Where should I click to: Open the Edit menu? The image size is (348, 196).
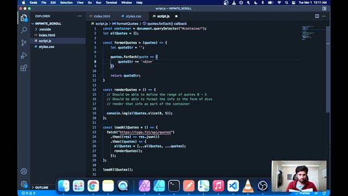(53, 3)
